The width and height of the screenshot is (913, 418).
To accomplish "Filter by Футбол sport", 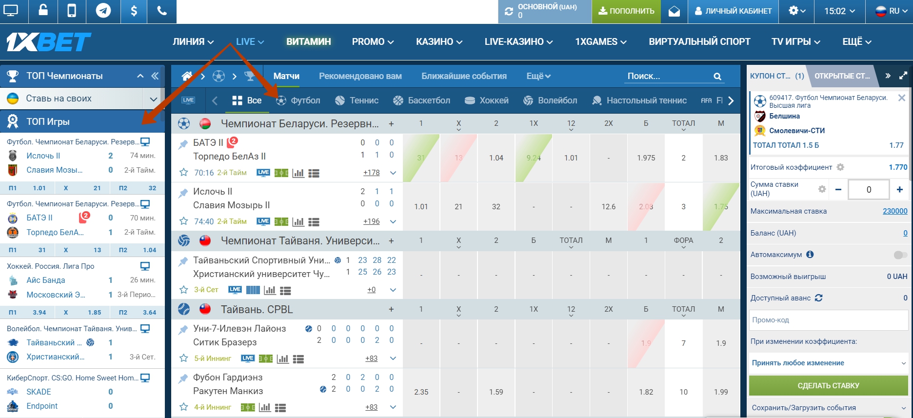I will [x=298, y=100].
